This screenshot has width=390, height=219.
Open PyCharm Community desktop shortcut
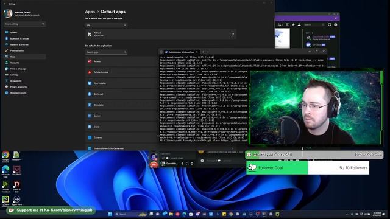click(x=5, y=201)
